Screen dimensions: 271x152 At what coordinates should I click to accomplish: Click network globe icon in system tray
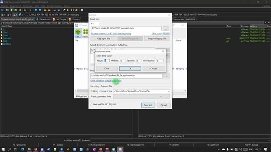tap(236, 149)
